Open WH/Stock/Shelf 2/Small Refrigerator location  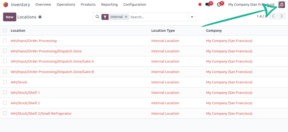(x=41, y=113)
